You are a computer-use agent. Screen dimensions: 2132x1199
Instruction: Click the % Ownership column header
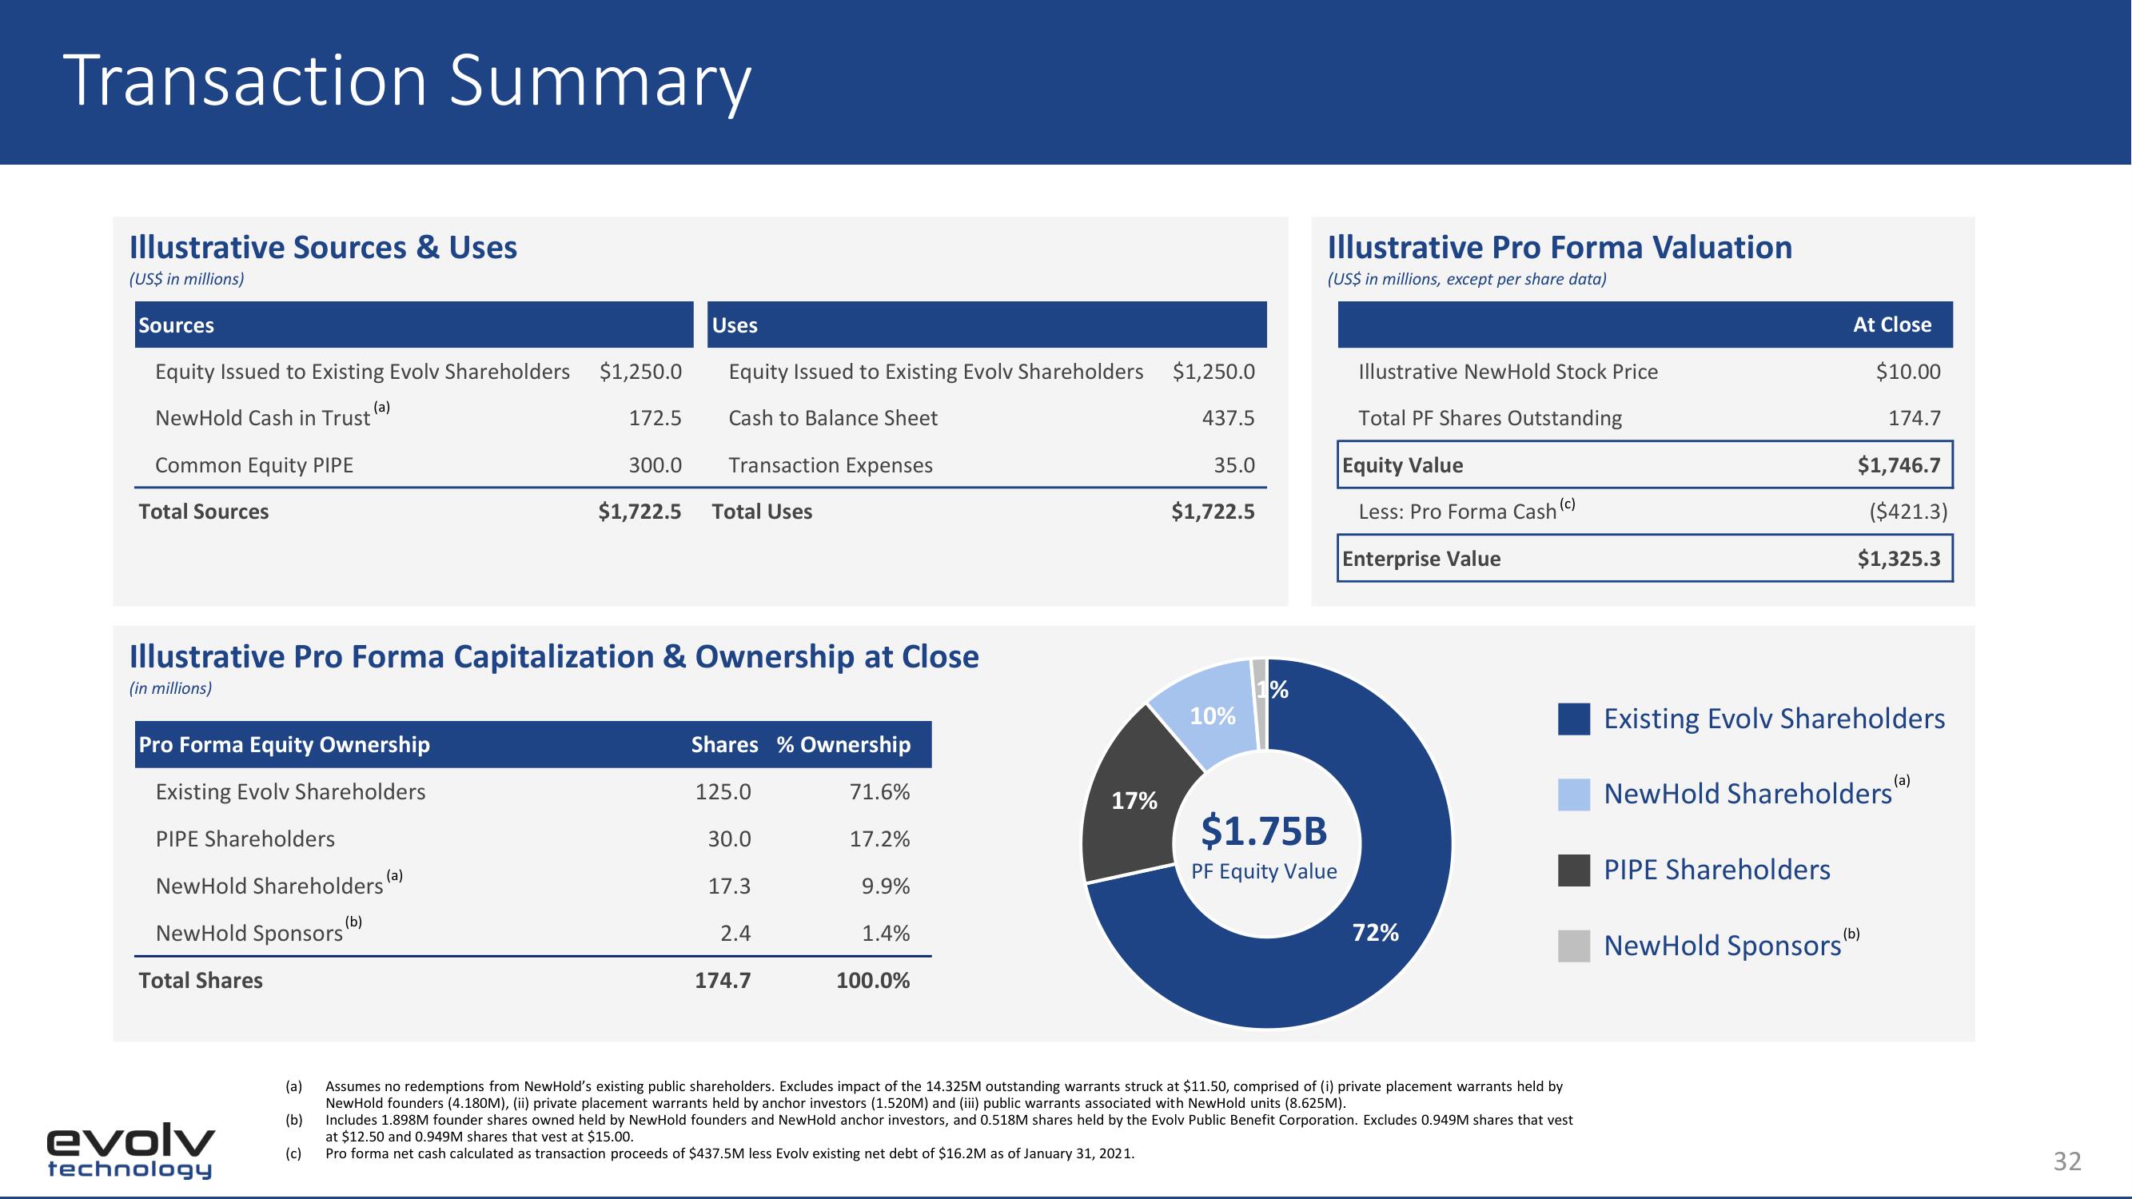843,744
